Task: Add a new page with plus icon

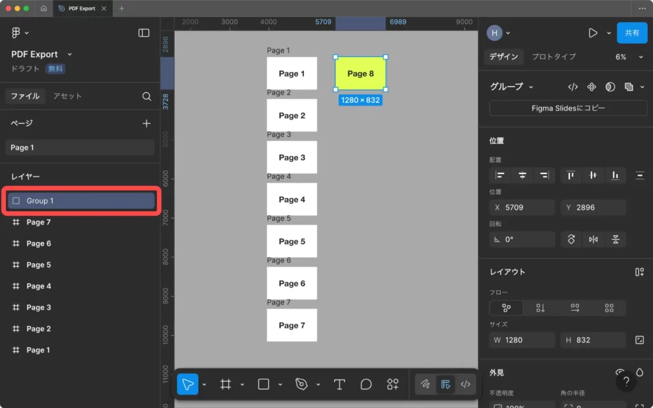Action: coord(146,123)
